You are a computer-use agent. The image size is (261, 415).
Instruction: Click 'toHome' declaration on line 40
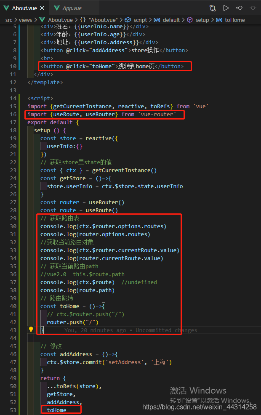(69, 306)
